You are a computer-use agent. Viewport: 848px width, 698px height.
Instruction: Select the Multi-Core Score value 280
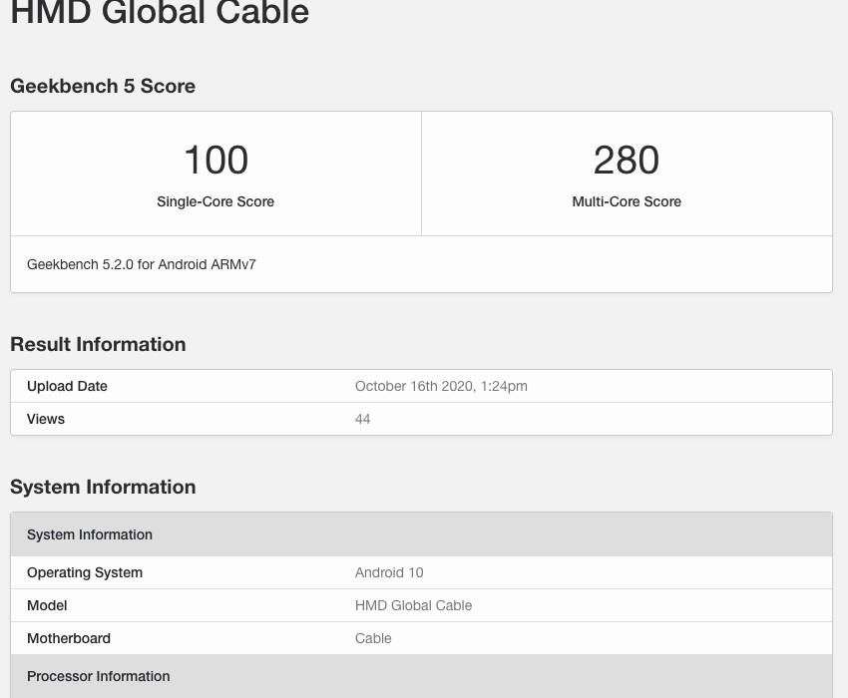[x=627, y=160]
